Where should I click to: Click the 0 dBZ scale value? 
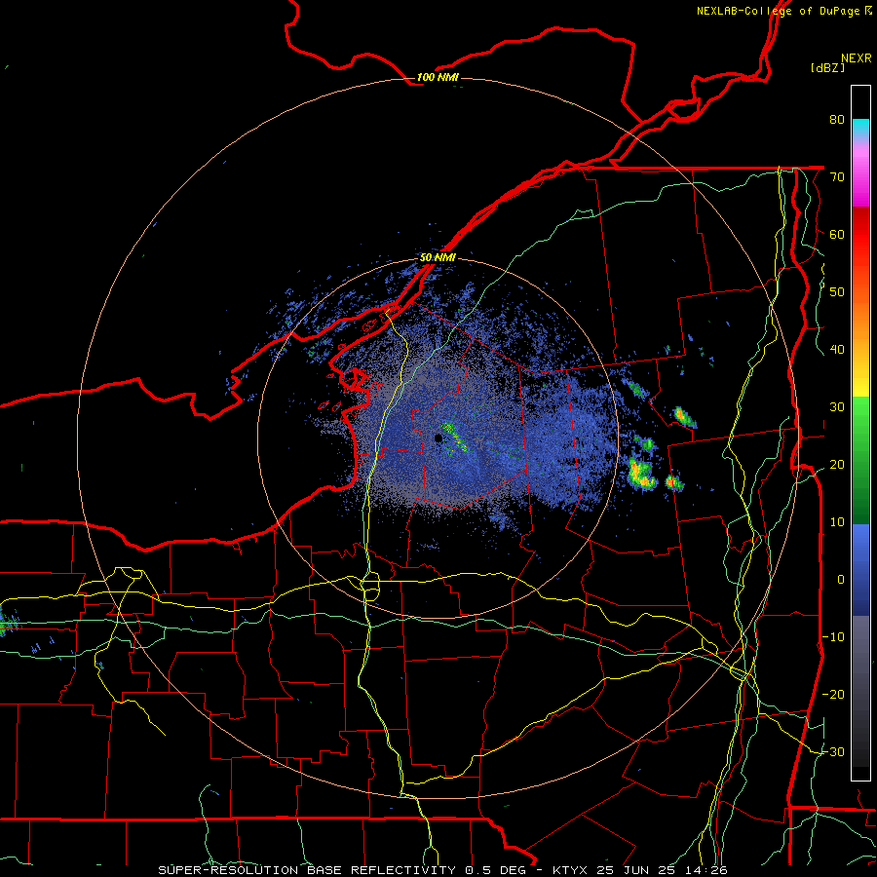click(x=841, y=580)
